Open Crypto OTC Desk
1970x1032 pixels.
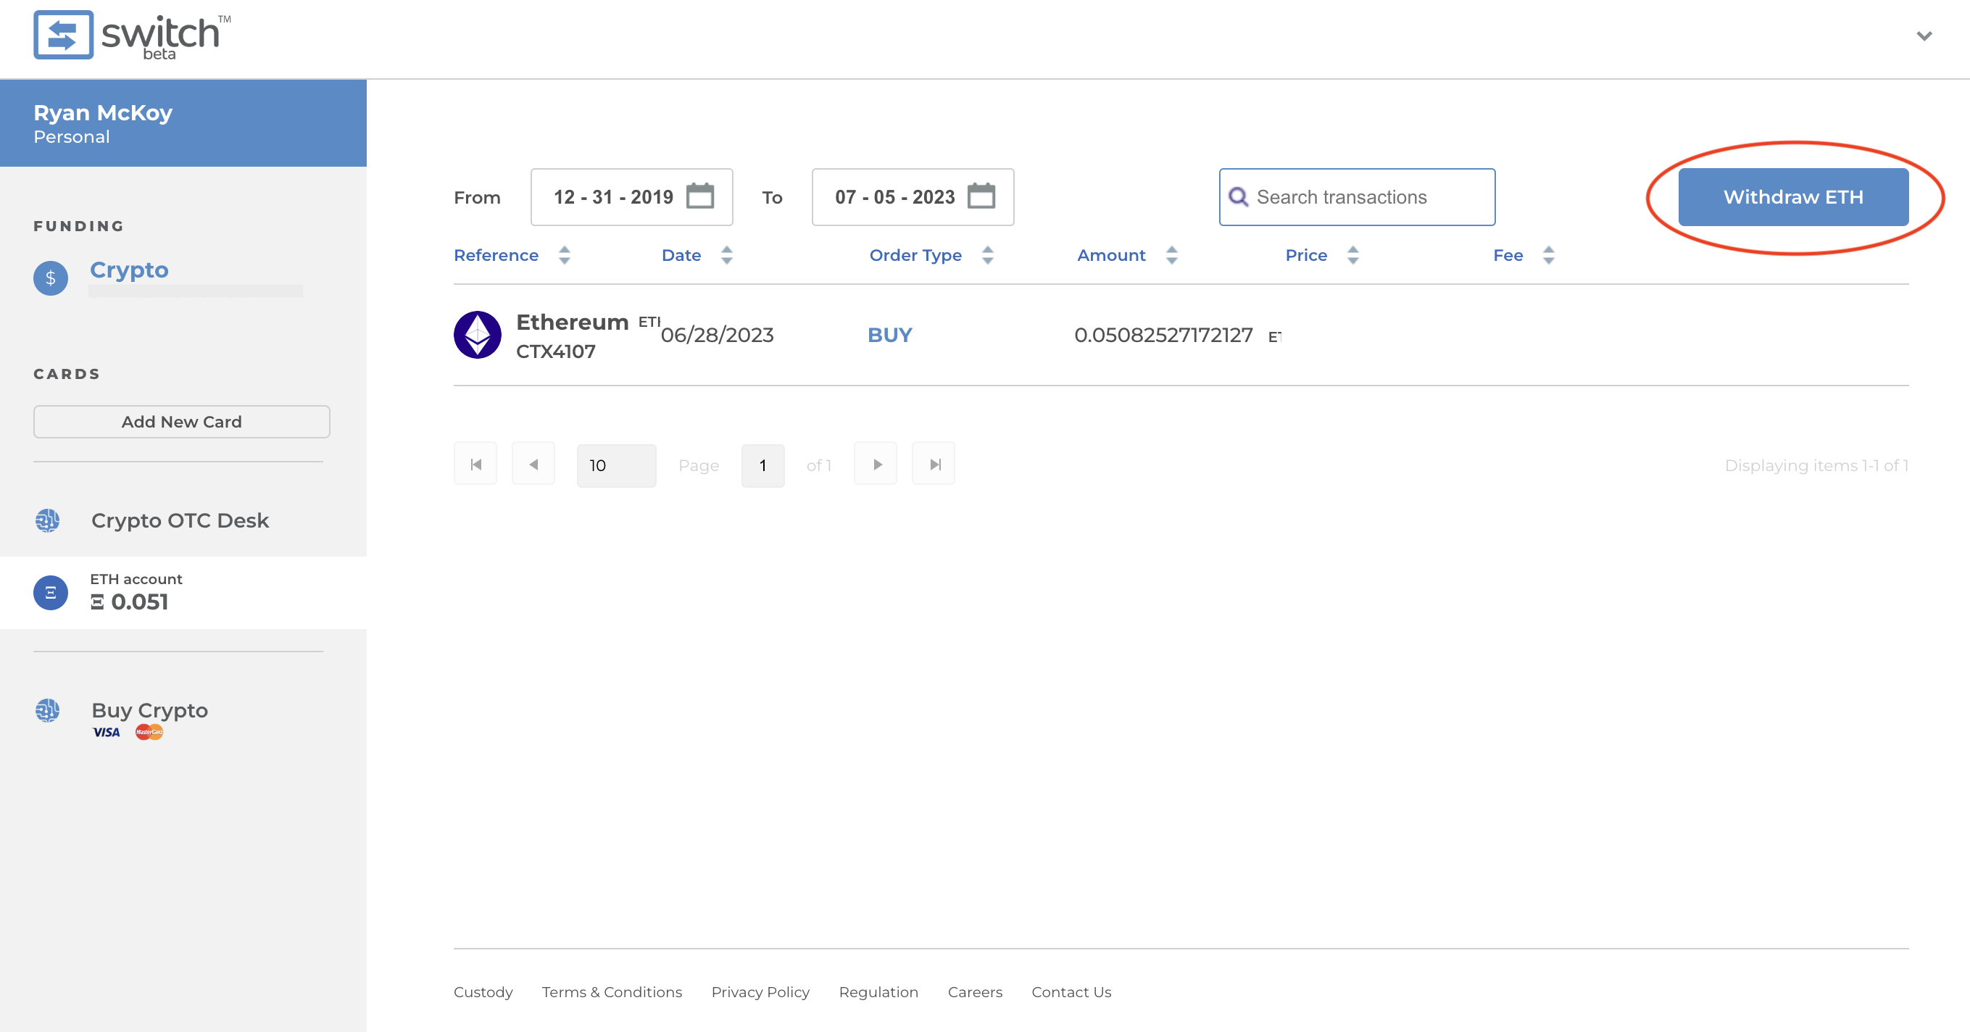[180, 520]
